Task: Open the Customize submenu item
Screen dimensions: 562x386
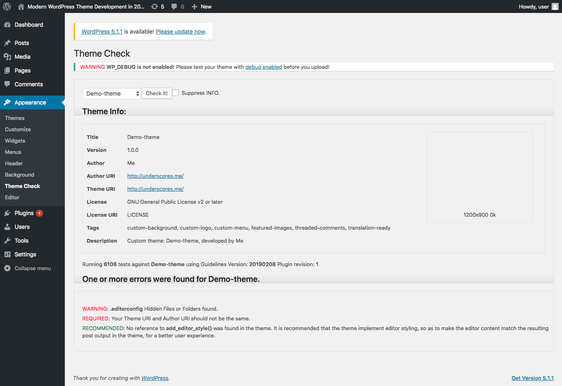Action: 18,129
